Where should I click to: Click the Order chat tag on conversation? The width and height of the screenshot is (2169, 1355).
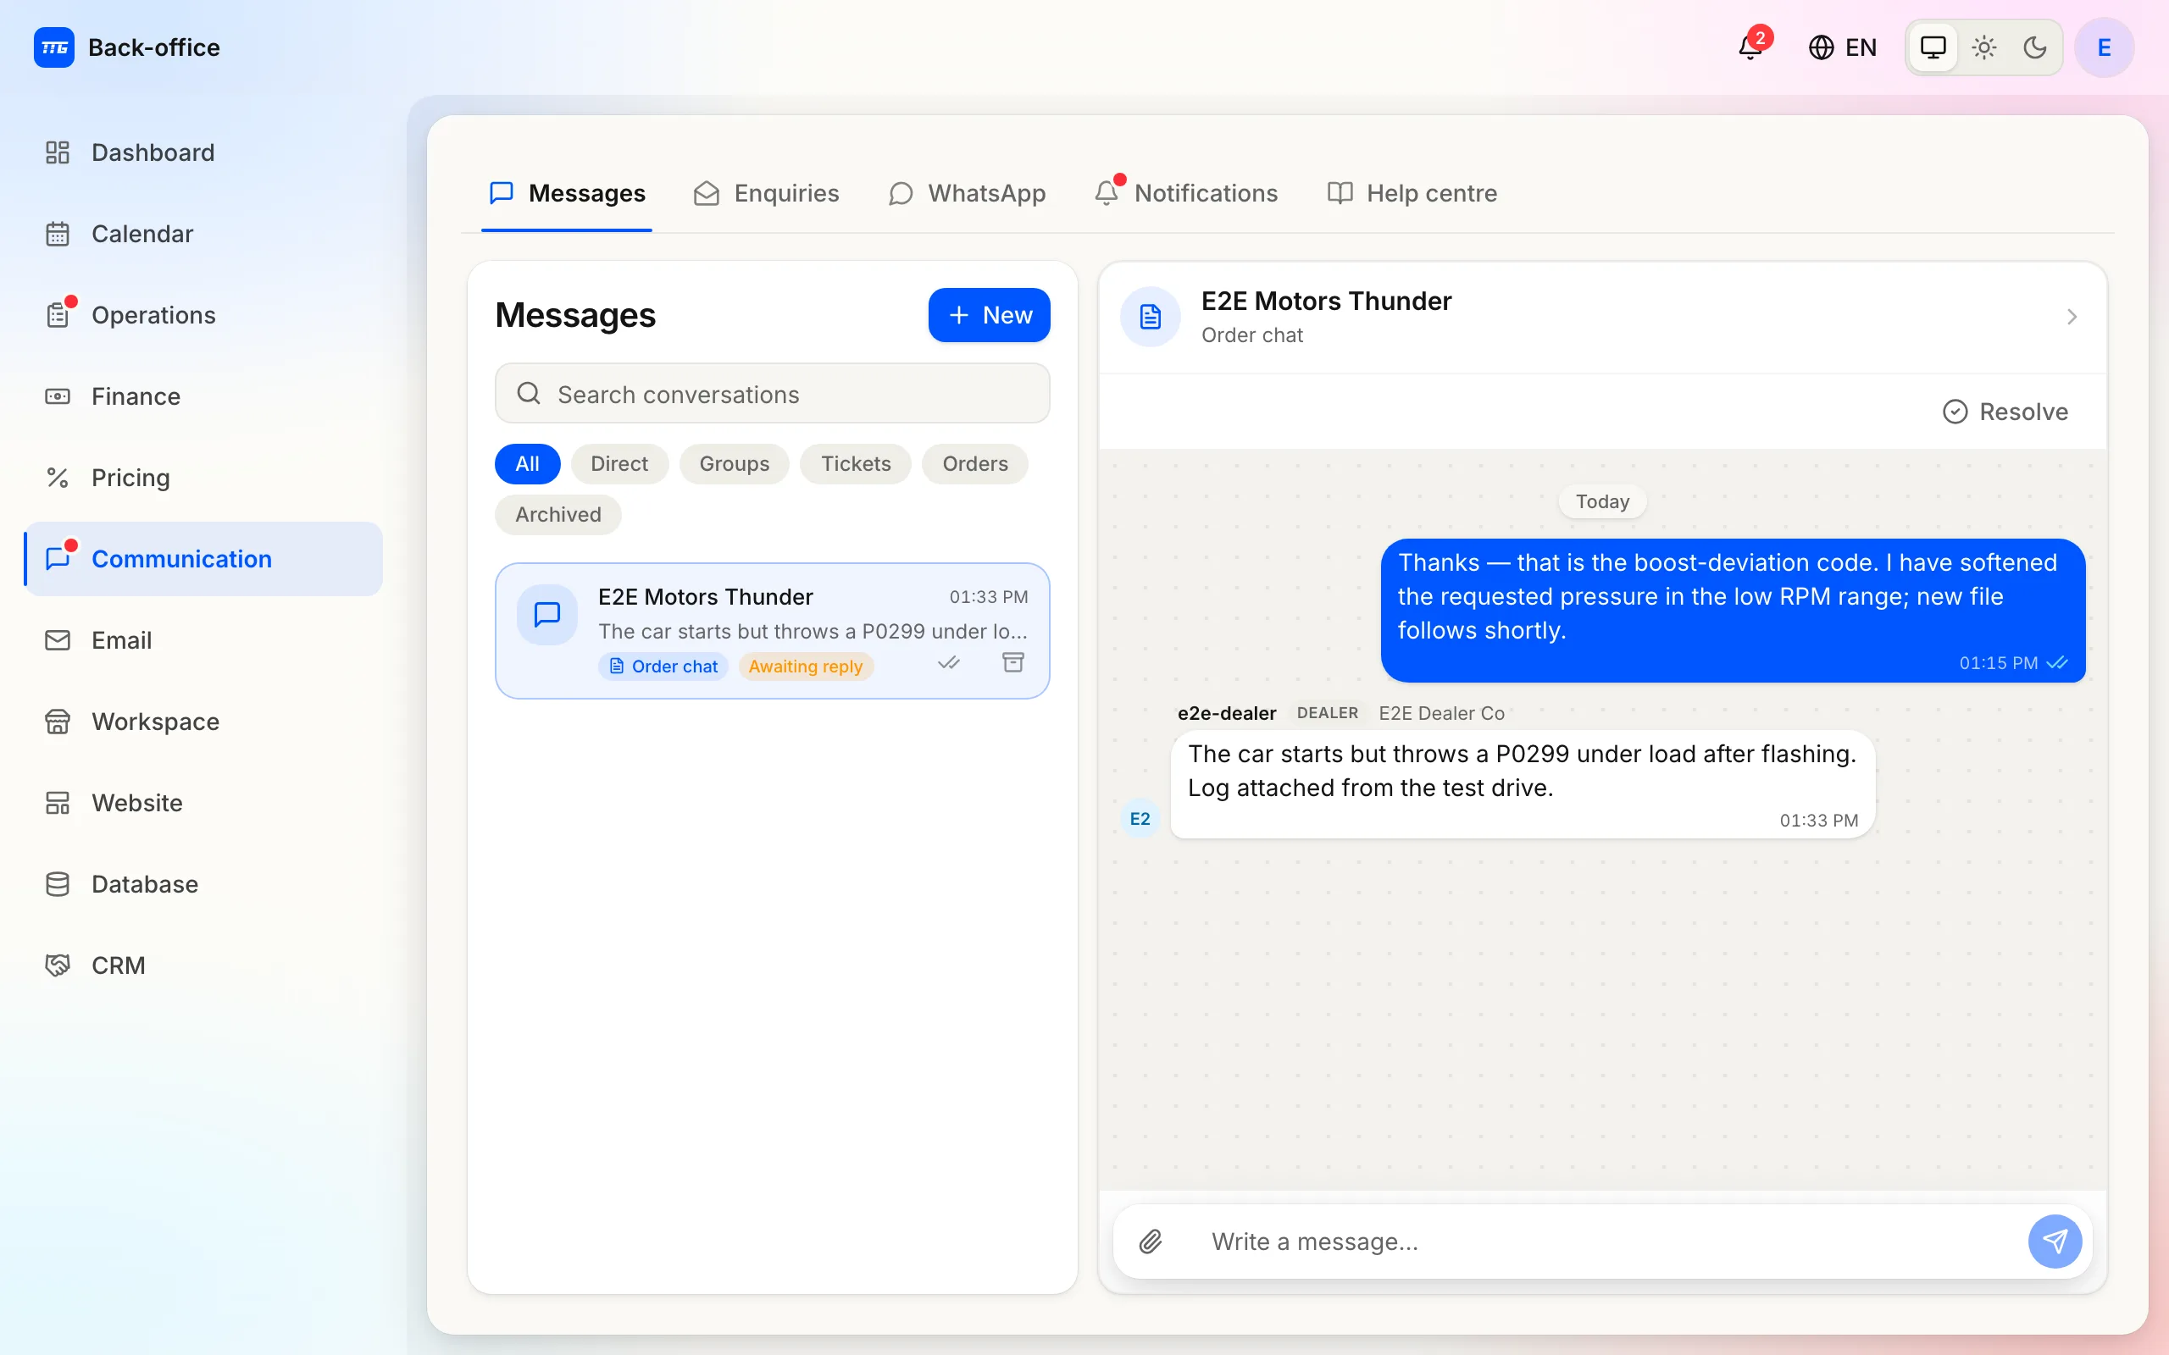663,666
